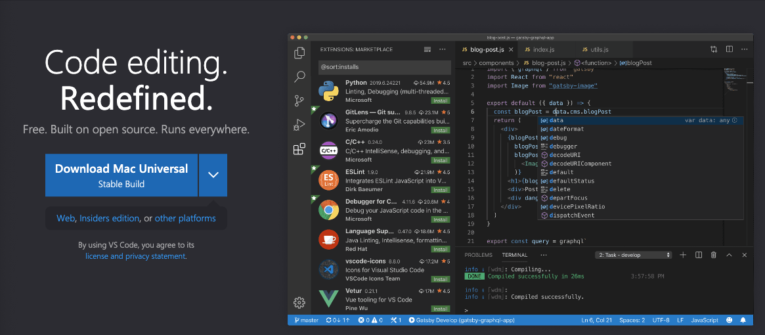Create a new terminal with the plus icon
This screenshot has width=765, height=335.
coord(683,255)
